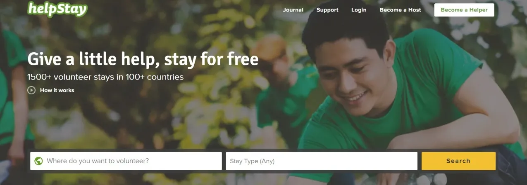This screenshot has width=527, height=185.
Task: Click the partially visible volunteer at left edge
Action: click(x=10, y=95)
